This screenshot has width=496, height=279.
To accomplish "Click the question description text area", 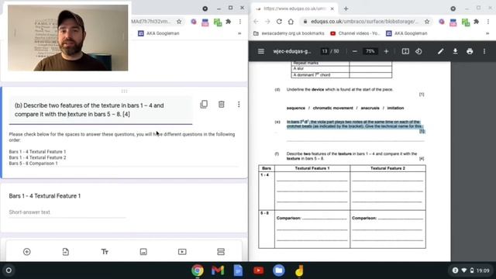I will pyautogui.click(x=123, y=149).
